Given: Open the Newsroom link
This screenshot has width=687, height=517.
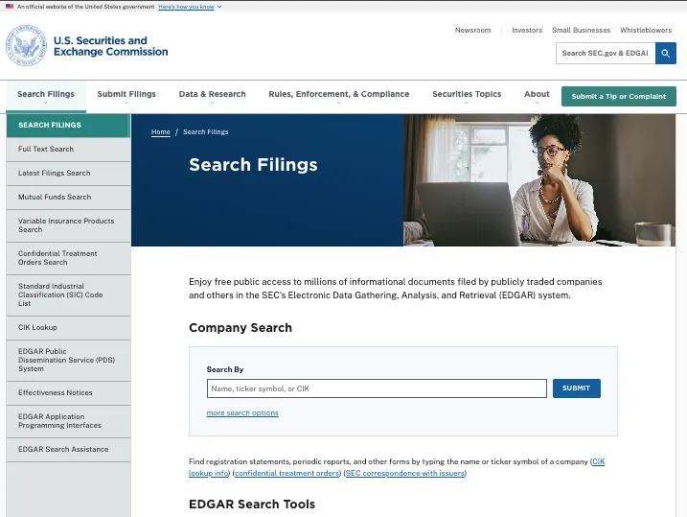Looking at the screenshot, I should 472,31.
